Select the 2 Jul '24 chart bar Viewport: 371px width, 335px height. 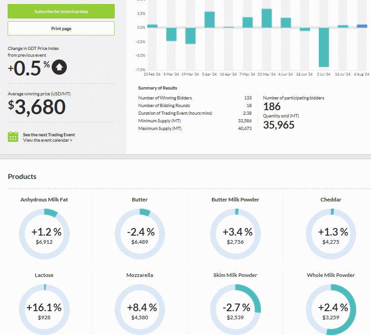click(x=324, y=47)
